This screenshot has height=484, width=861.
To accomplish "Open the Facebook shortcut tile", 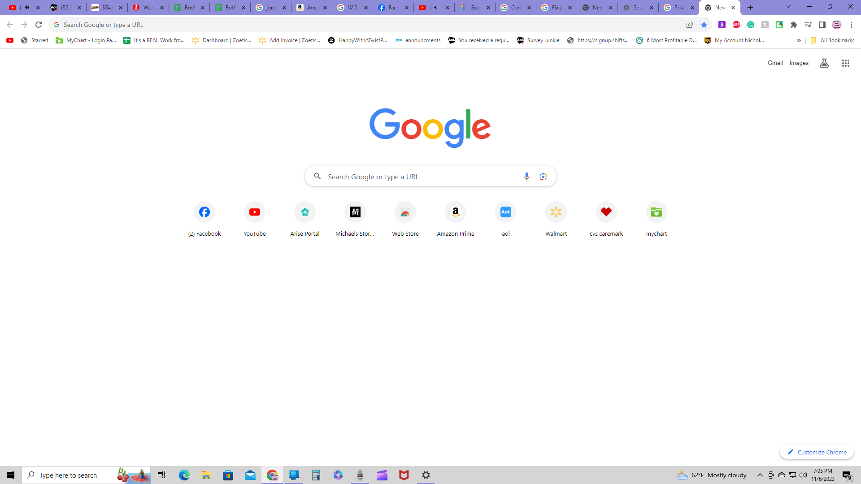I will (204, 219).
